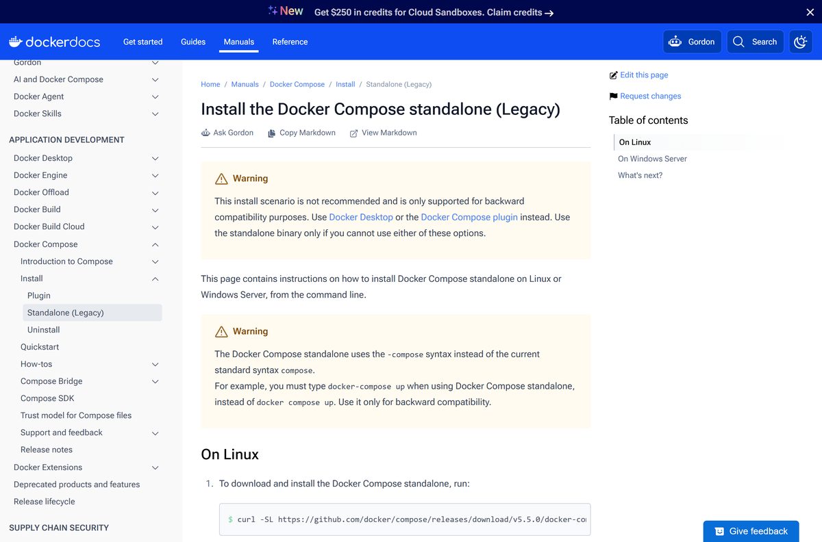This screenshot has width=822, height=542.
Task: Expand Docker Skills chevron
Action: [x=155, y=114]
